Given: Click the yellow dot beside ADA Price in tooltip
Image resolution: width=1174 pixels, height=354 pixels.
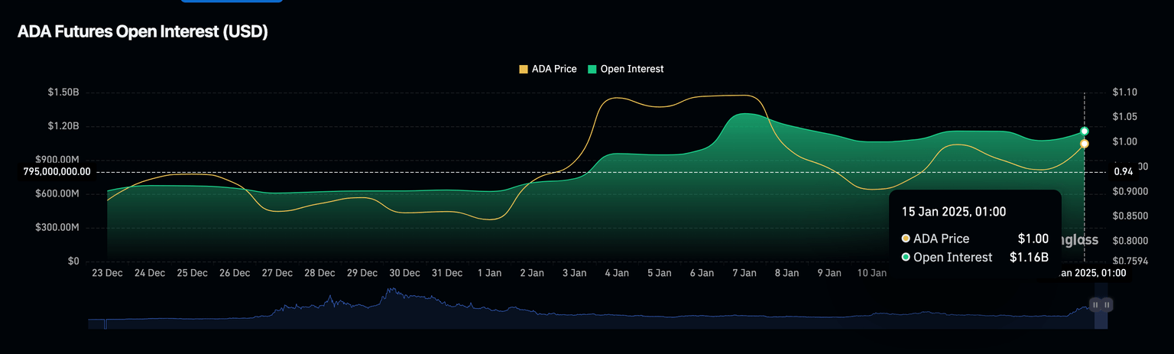Looking at the screenshot, I should pyautogui.click(x=906, y=239).
